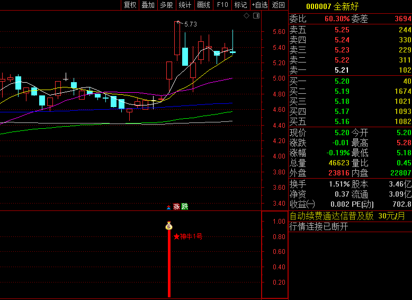Image resolution: width=412 pixels, height=300 pixels.
Task: Click 净资 value 0.37
Action: (342, 195)
